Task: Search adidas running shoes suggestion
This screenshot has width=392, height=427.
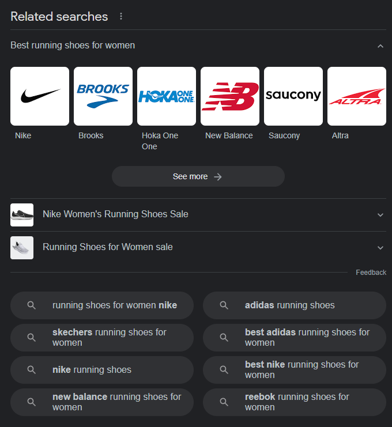Action: click(295, 305)
